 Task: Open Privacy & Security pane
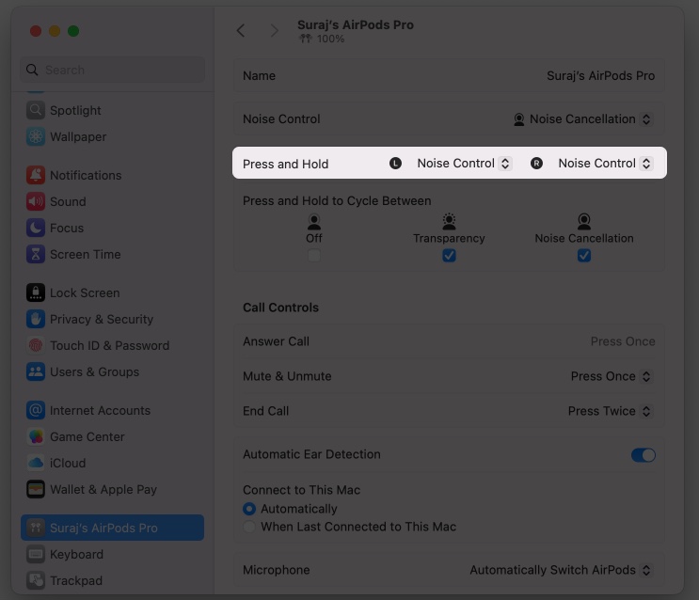112,319
